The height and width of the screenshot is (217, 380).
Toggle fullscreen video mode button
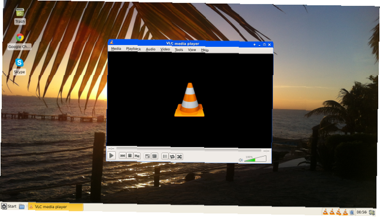pyautogui.click(x=147, y=156)
